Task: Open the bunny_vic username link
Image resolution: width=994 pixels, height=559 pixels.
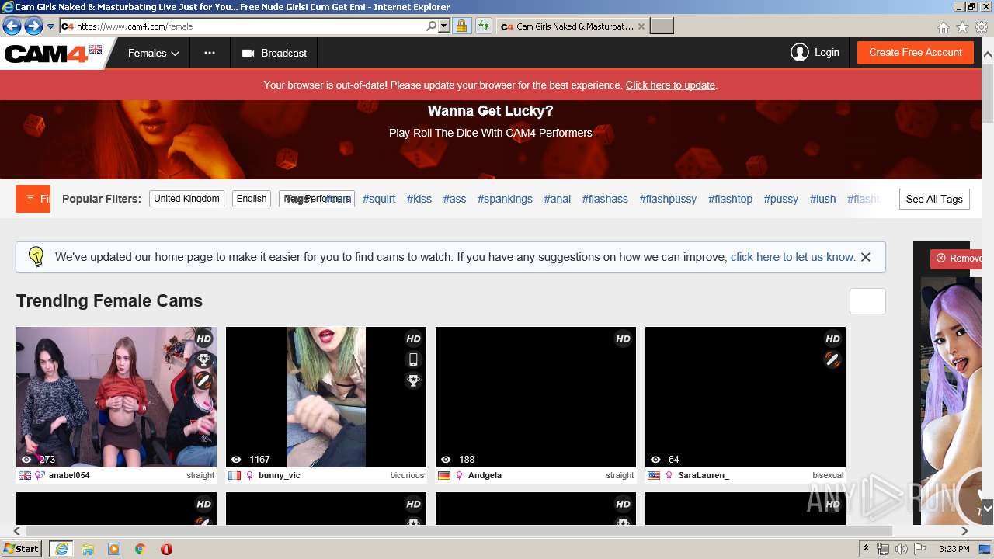Action: (x=280, y=475)
